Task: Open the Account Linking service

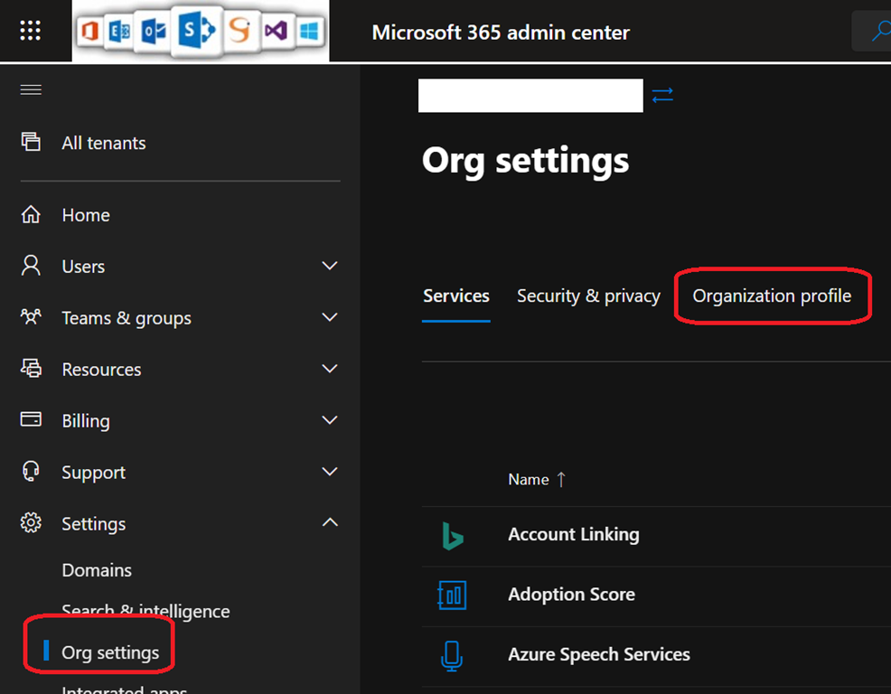Action: pyautogui.click(x=573, y=535)
